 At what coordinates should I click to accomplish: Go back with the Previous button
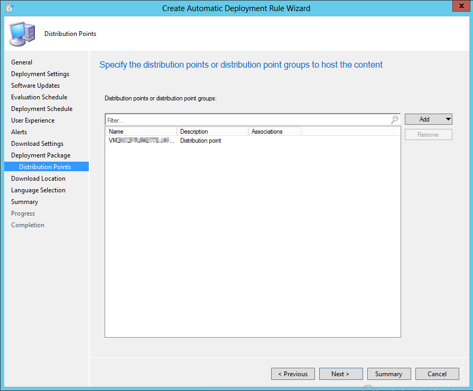[293, 374]
